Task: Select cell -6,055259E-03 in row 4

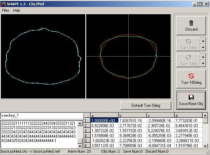Action: [x=160, y=135]
